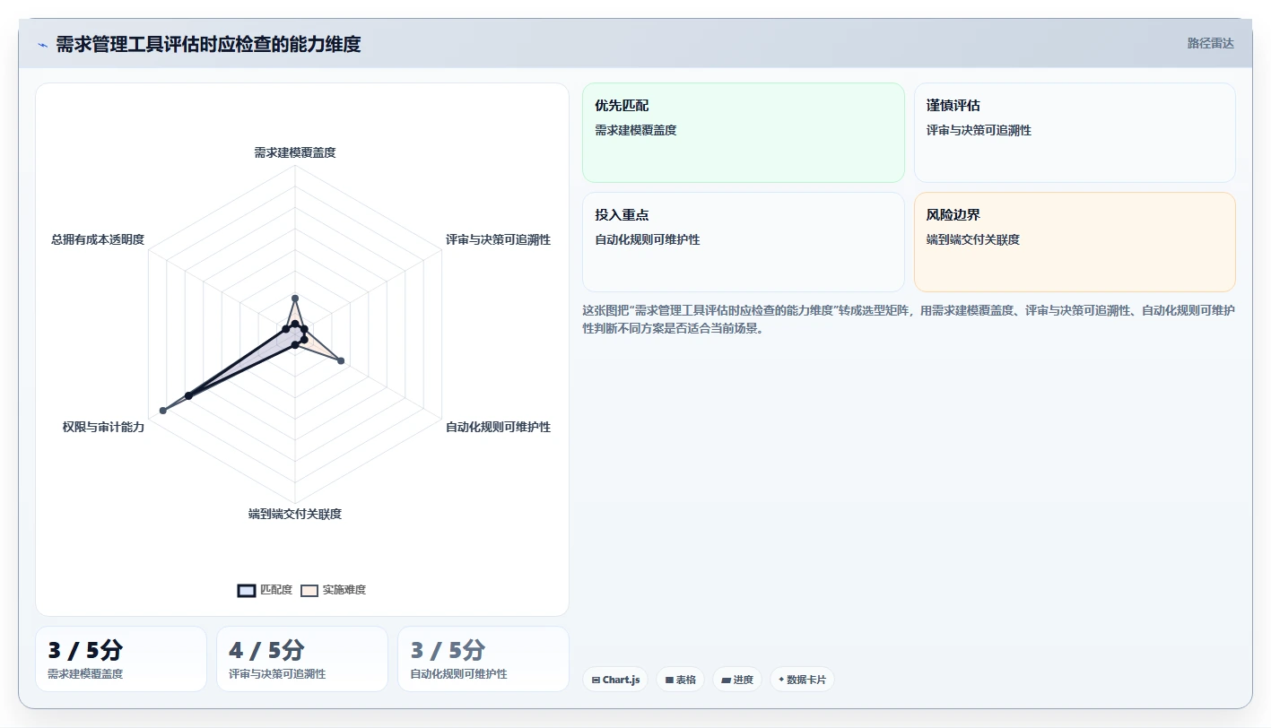The height and width of the screenshot is (728, 1271).
Task: Click the lightning icon beside the title
Action: (x=42, y=45)
